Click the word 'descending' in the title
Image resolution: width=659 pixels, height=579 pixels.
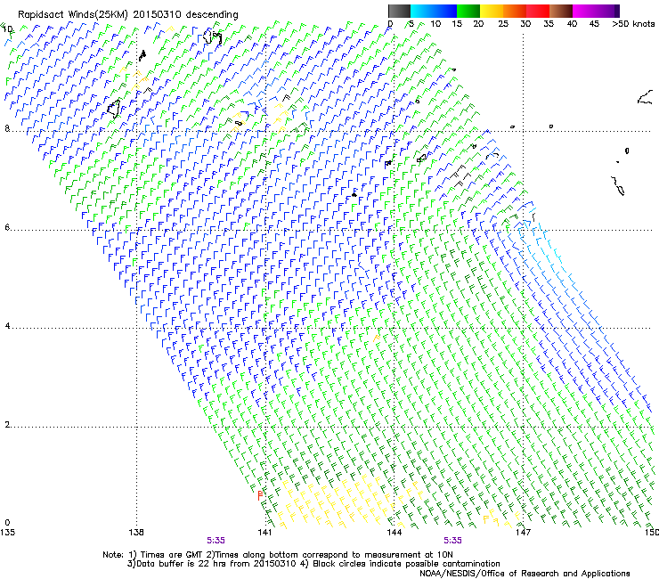[x=212, y=15]
